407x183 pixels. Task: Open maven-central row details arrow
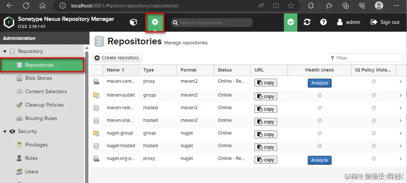[401, 82]
